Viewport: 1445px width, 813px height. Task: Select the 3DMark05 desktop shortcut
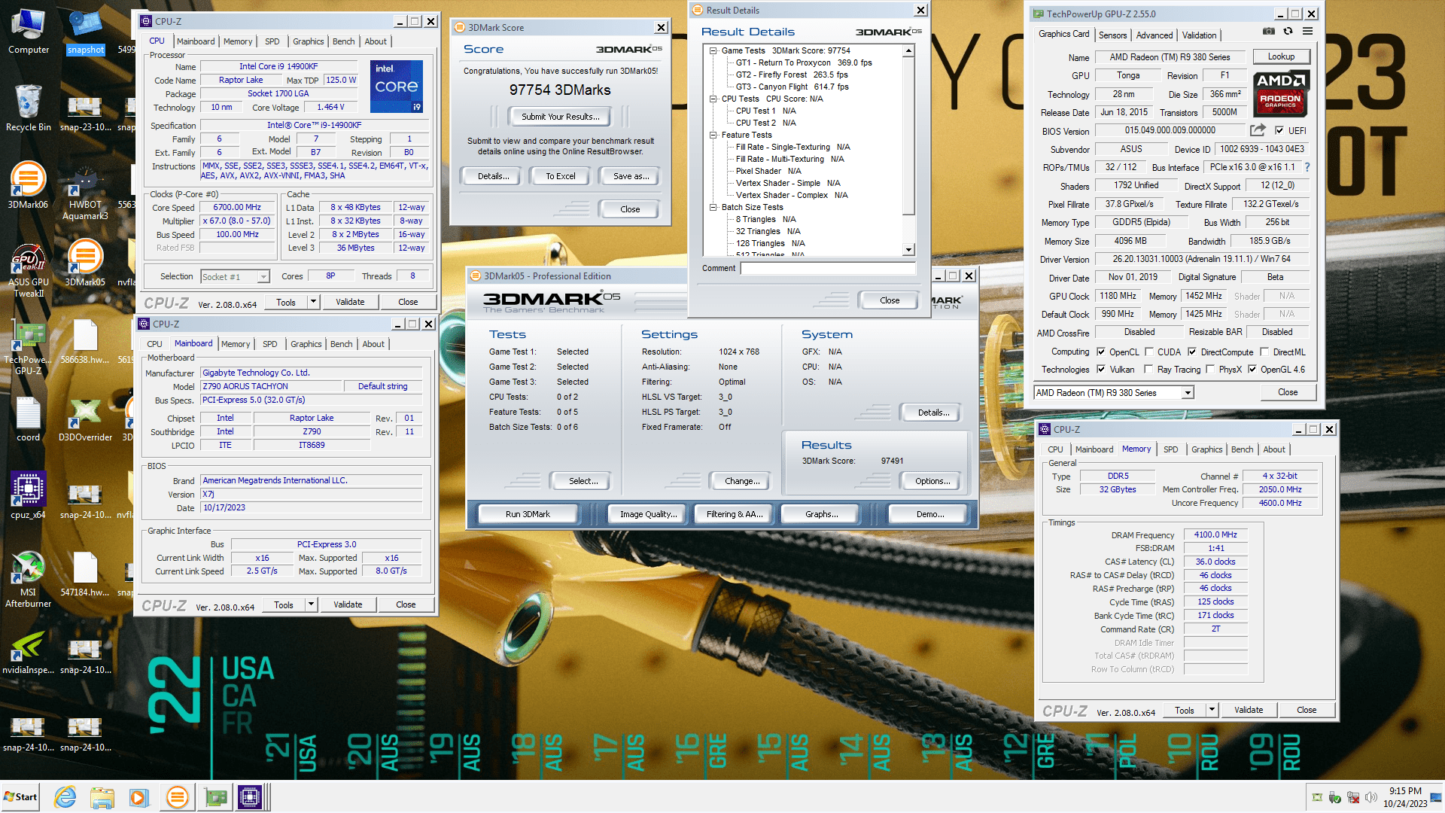tap(85, 263)
